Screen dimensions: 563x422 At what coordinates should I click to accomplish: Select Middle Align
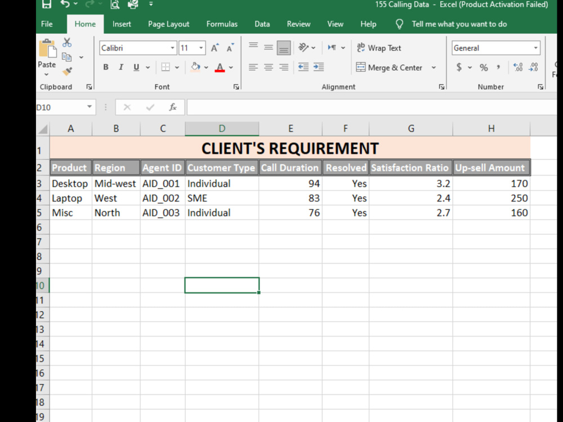coord(268,48)
